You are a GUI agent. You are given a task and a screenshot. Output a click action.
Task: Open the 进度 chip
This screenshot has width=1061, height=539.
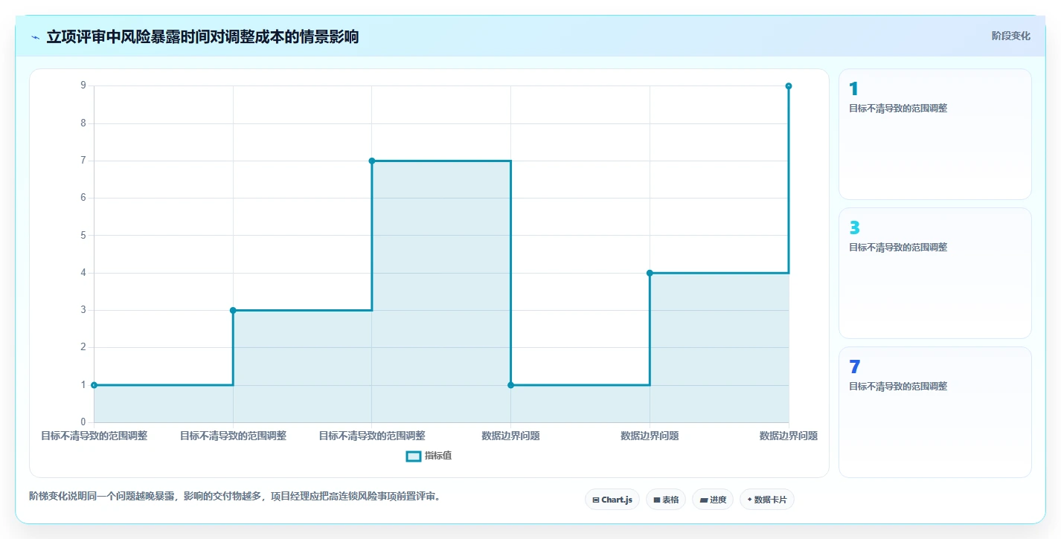(x=713, y=500)
